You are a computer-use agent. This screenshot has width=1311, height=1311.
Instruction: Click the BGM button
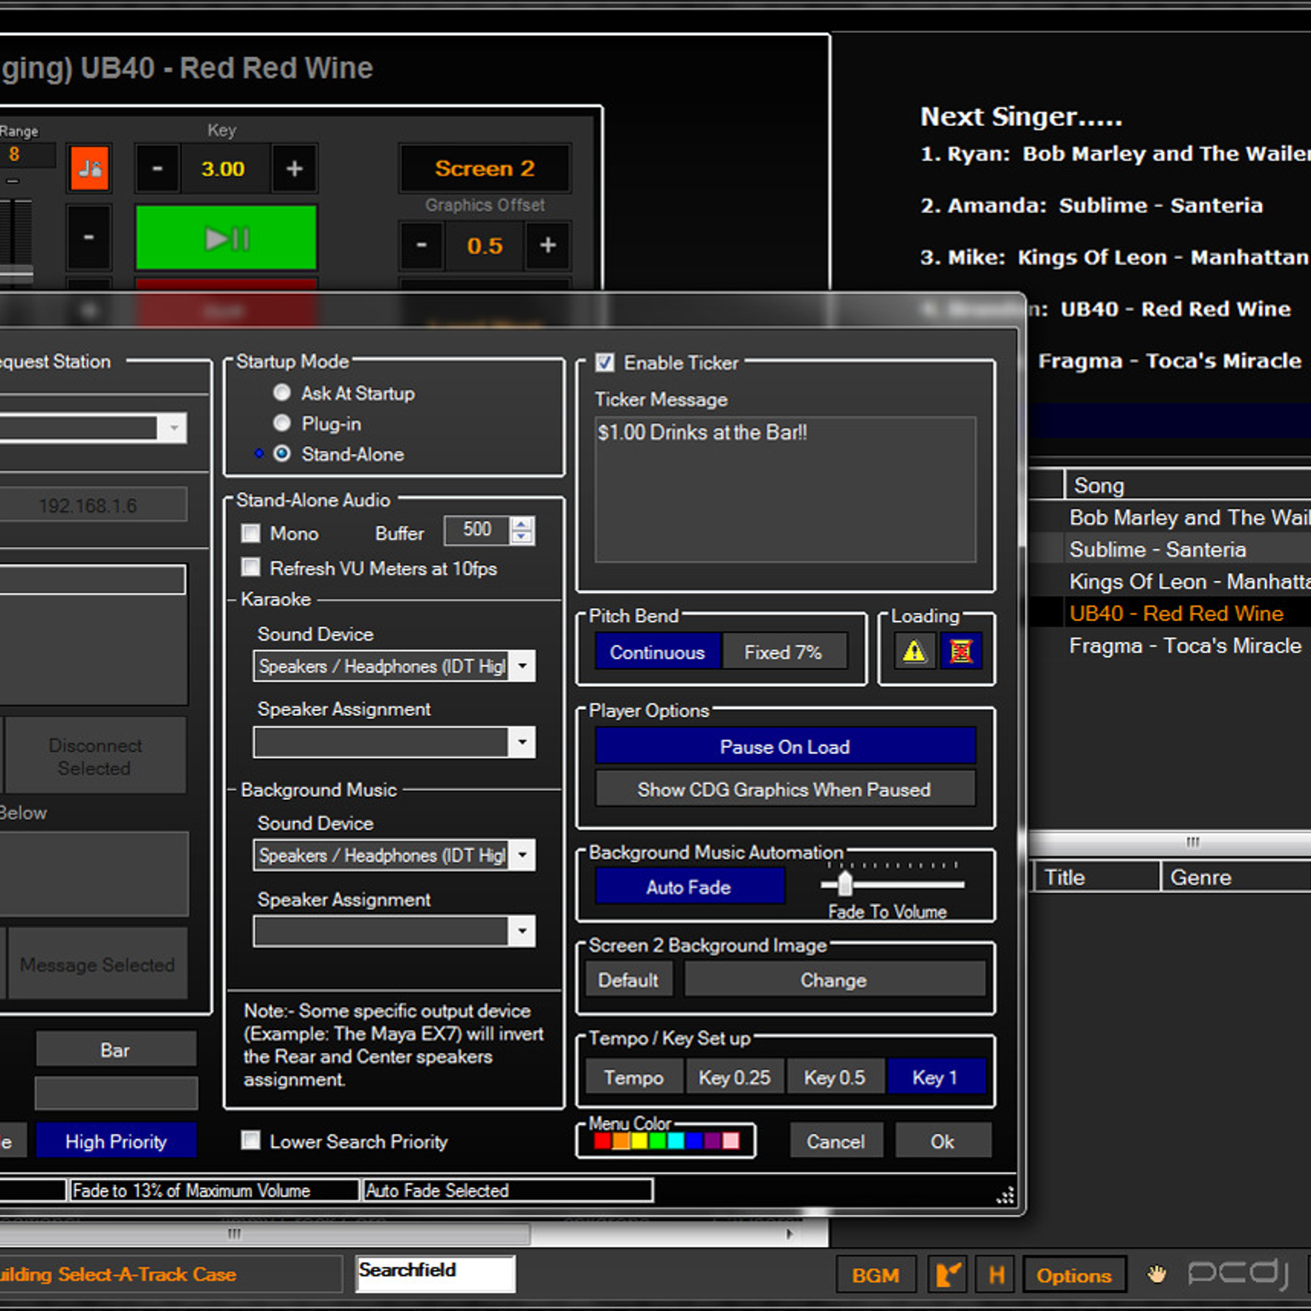[876, 1275]
